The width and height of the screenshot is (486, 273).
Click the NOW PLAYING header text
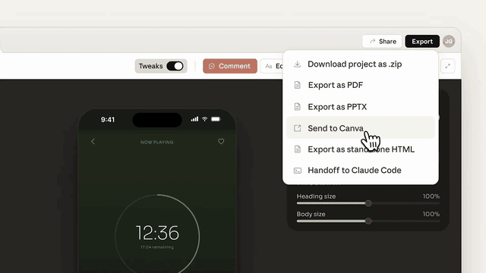(x=157, y=142)
